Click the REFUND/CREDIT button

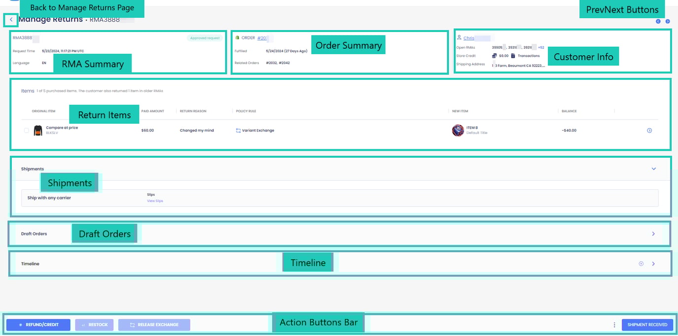point(38,325)
